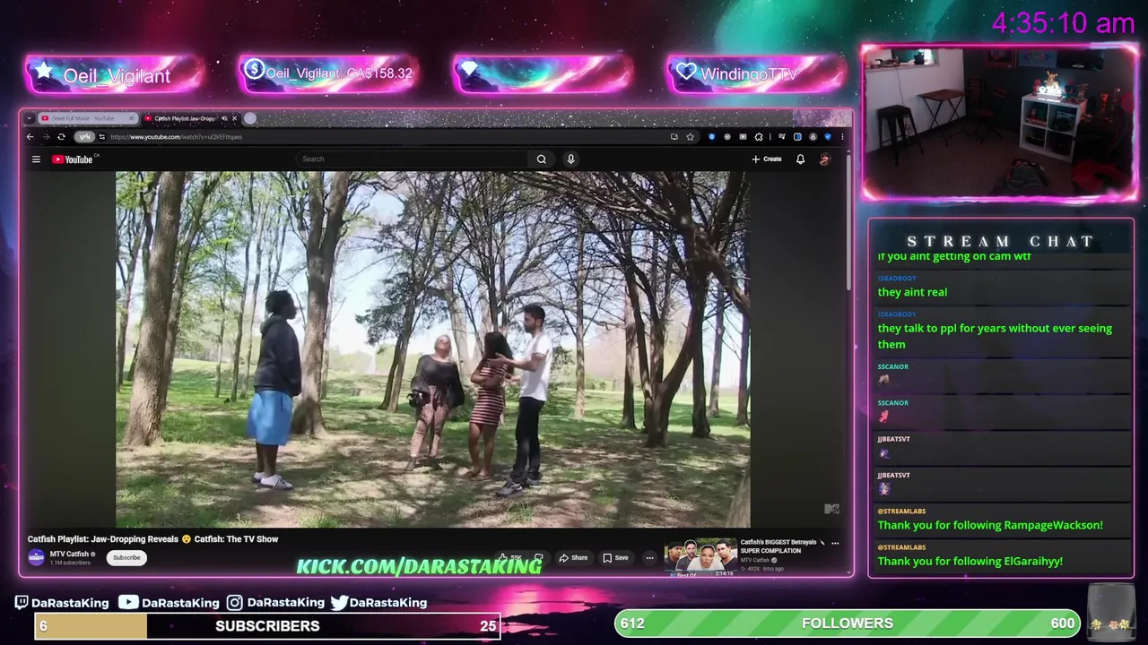
Task: Click the browser forward arrow
Action: 46,137
